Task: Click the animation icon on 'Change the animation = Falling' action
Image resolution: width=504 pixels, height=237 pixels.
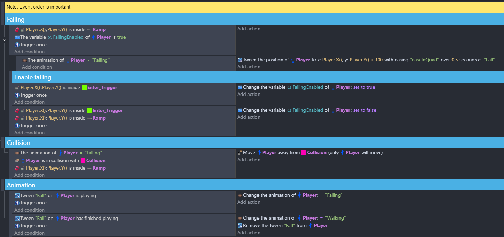Action: coord(240,195)
